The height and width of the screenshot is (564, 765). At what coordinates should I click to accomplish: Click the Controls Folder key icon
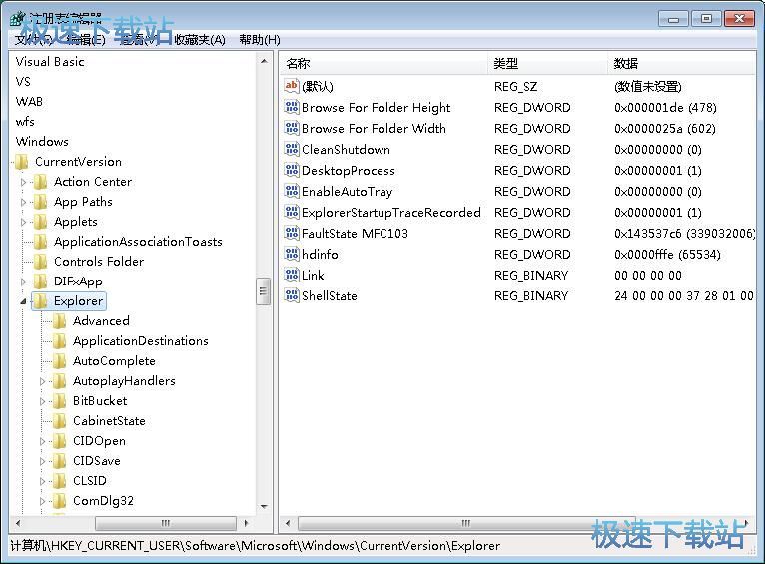[41, 262]
